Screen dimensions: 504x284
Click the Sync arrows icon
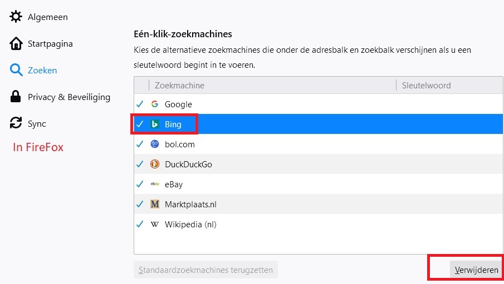click(x=16, y=123)
